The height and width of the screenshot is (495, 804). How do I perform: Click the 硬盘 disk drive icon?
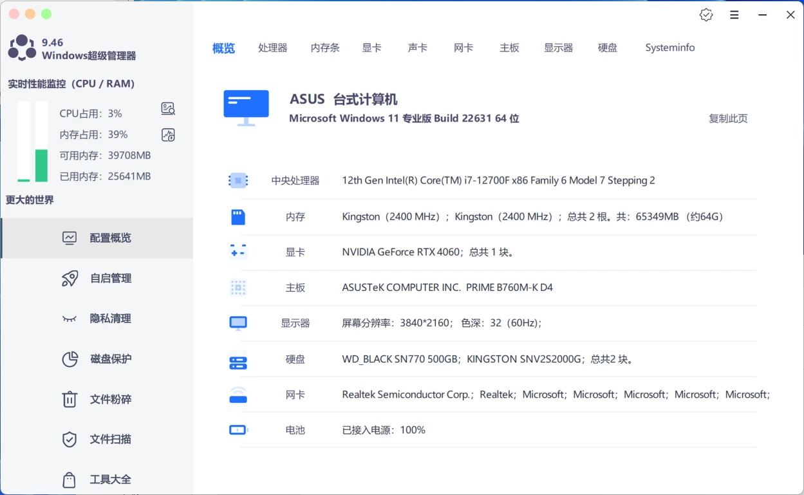tap(238, 362)
